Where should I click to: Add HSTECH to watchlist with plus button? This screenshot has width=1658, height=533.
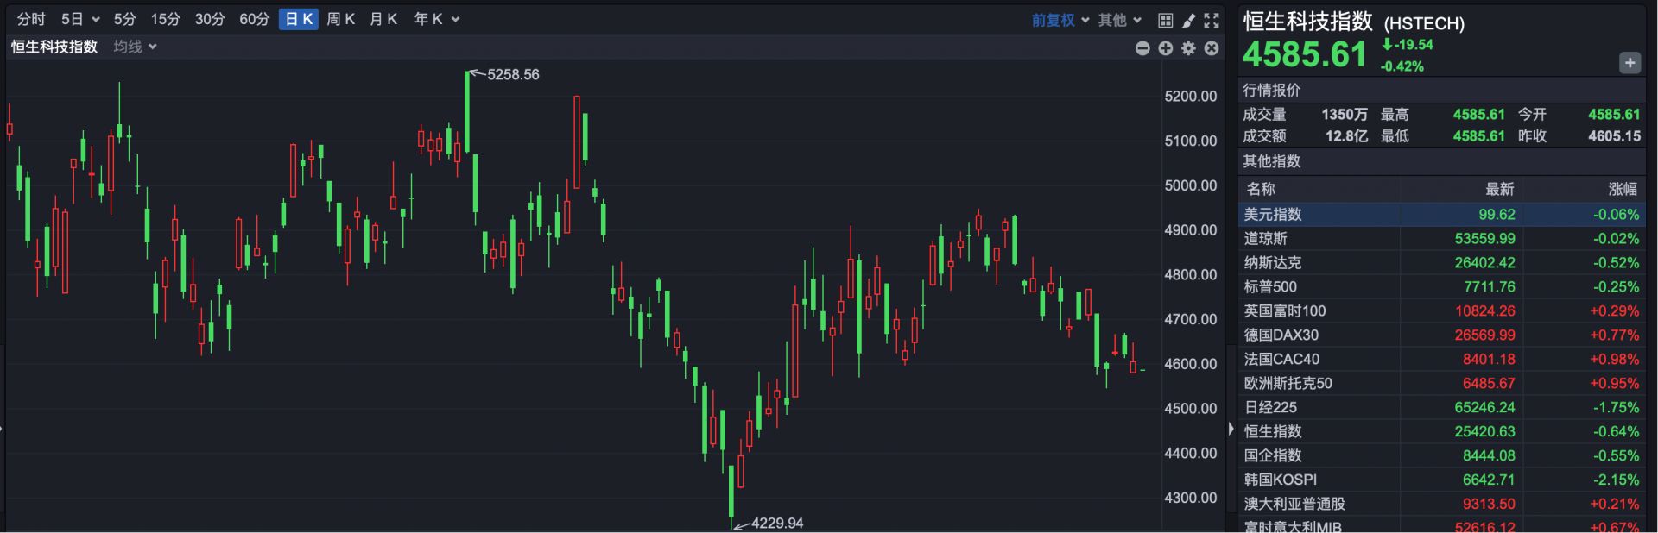pyautogui.click(x=1630, y=63)
